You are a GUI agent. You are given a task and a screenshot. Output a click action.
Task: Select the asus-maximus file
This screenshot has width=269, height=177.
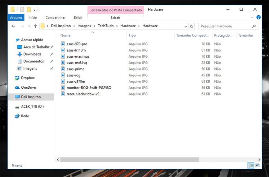pyautogui.click(x=78, y=56)
